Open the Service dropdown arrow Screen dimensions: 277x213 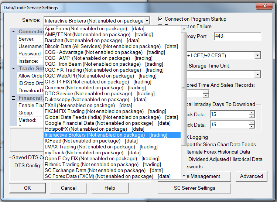(147, 21)
